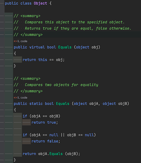Viewport: 141px width, 163px height.
Task: Click the 'class' keyword in class declaration
Action: (26, 3)
